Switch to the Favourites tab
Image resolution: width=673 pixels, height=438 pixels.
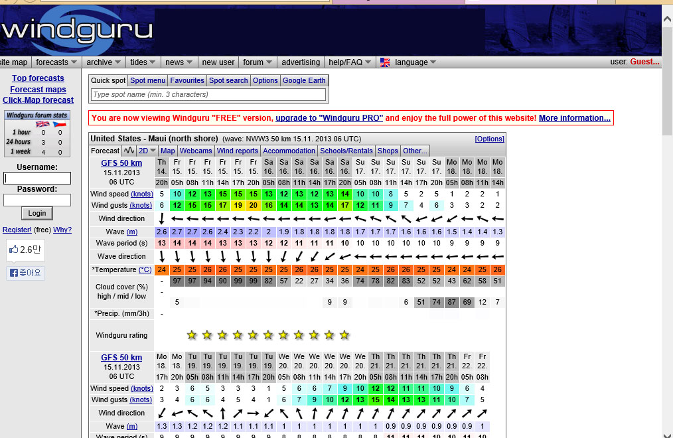pyautogui.click(x=187, y=81)
